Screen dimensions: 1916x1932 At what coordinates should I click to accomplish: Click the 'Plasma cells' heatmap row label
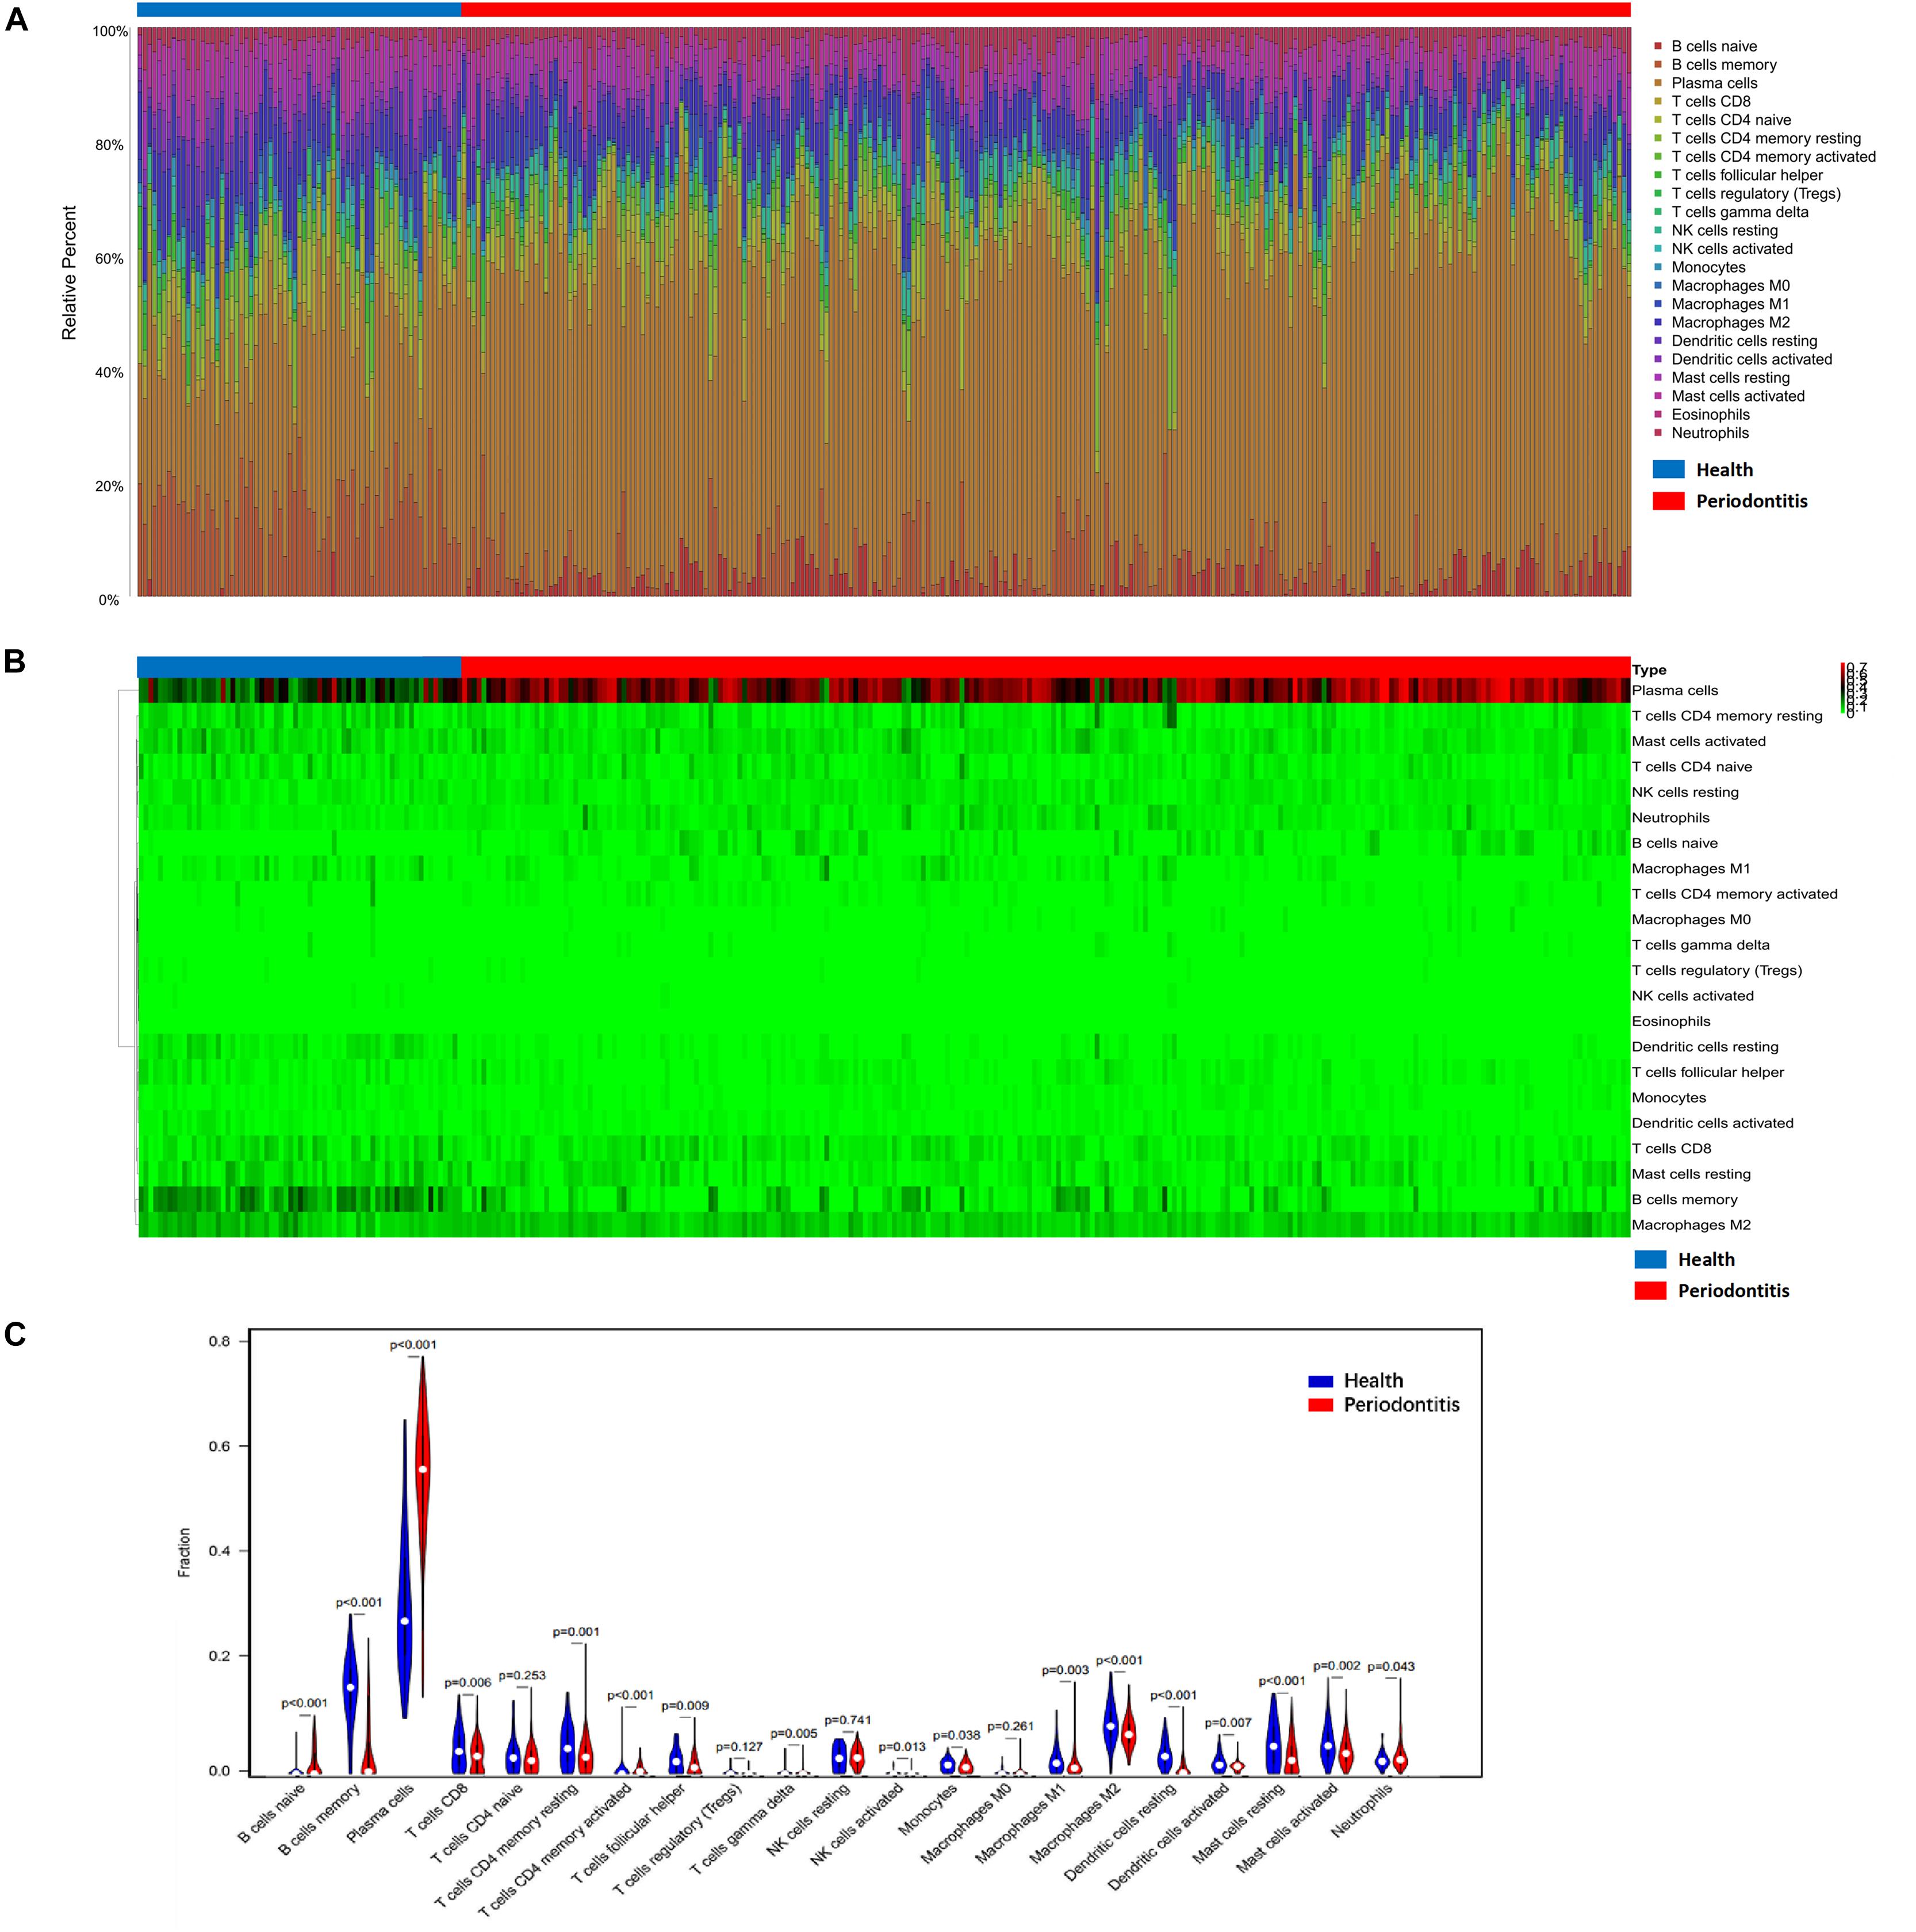click(x=1675, y=690)
